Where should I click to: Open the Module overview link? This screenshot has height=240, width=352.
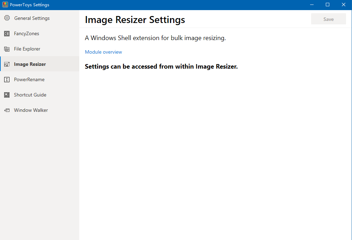click(x=103, y=52)
